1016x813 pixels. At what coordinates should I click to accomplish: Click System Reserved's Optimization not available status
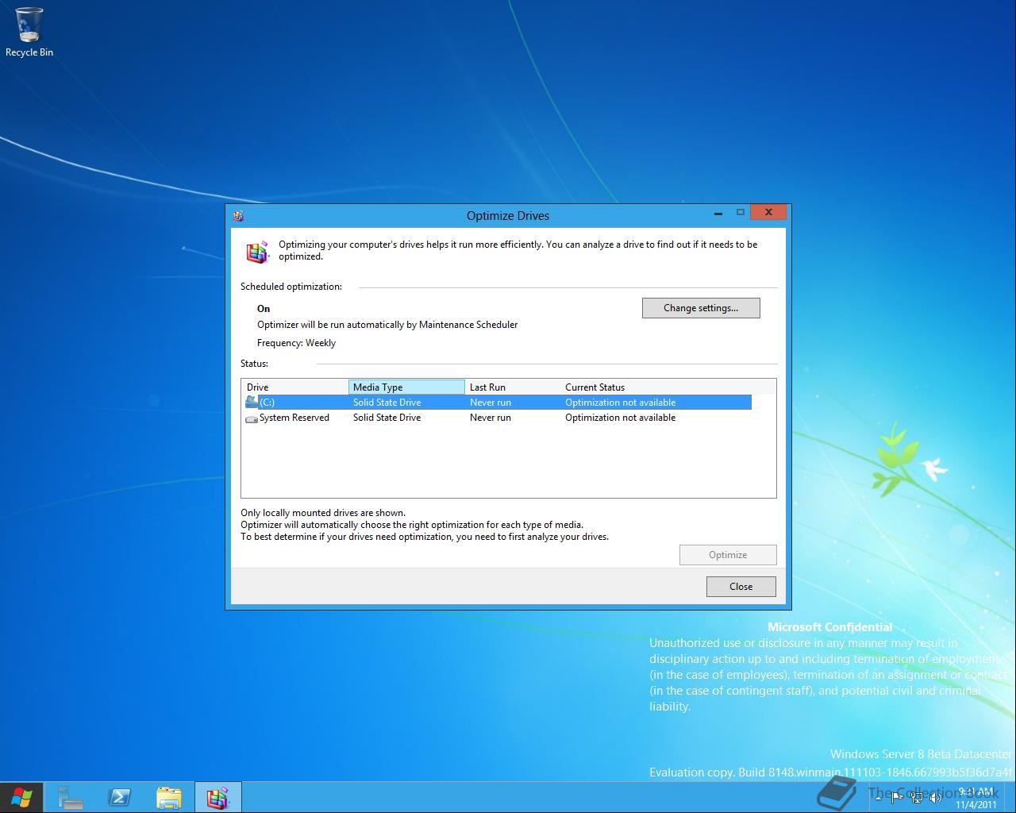click(x=621, y=418)
